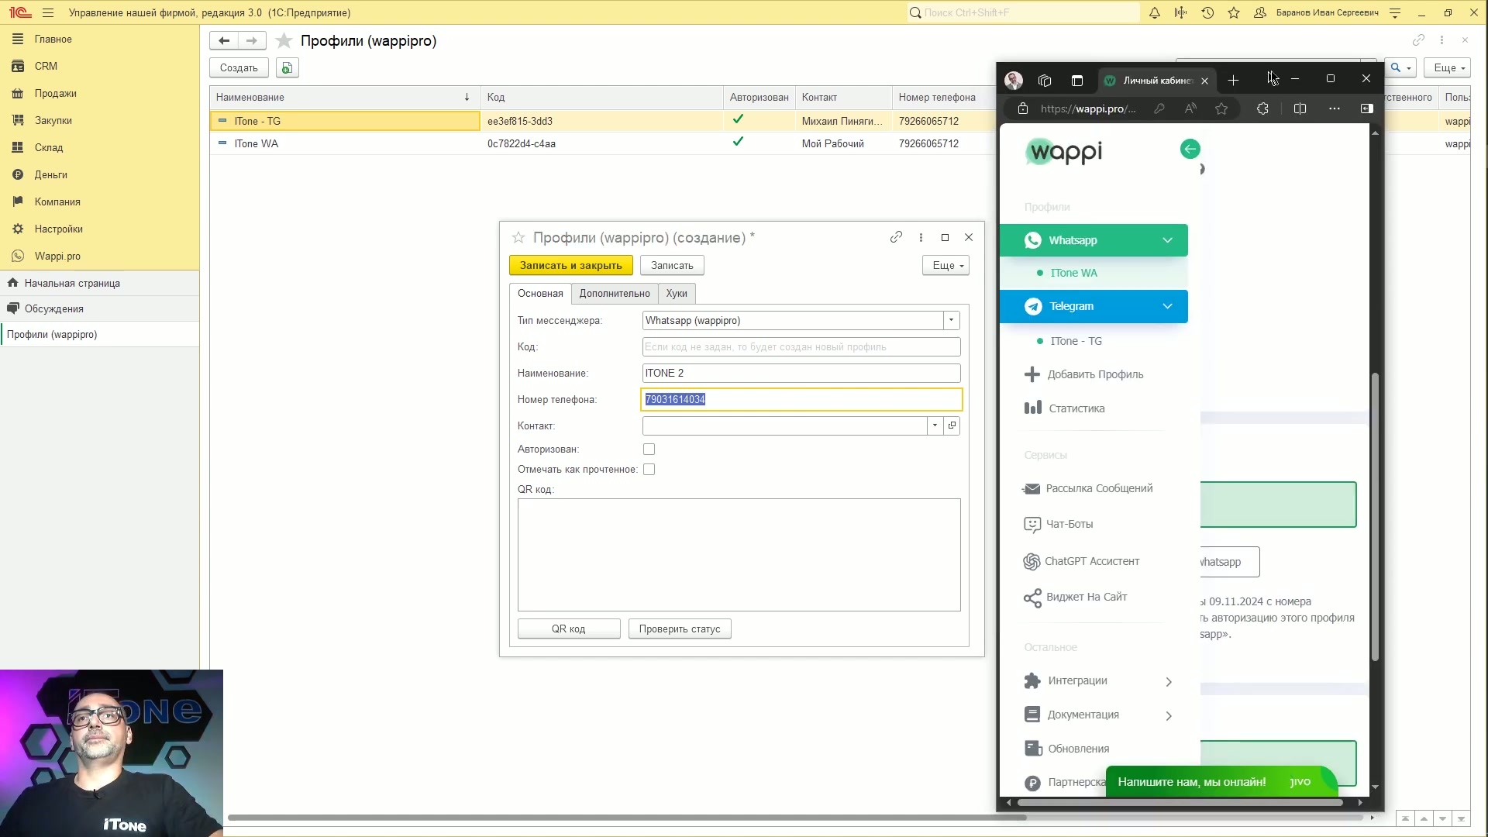
Task: Click the Записать и закрыть button
Action: coord(571,265)
